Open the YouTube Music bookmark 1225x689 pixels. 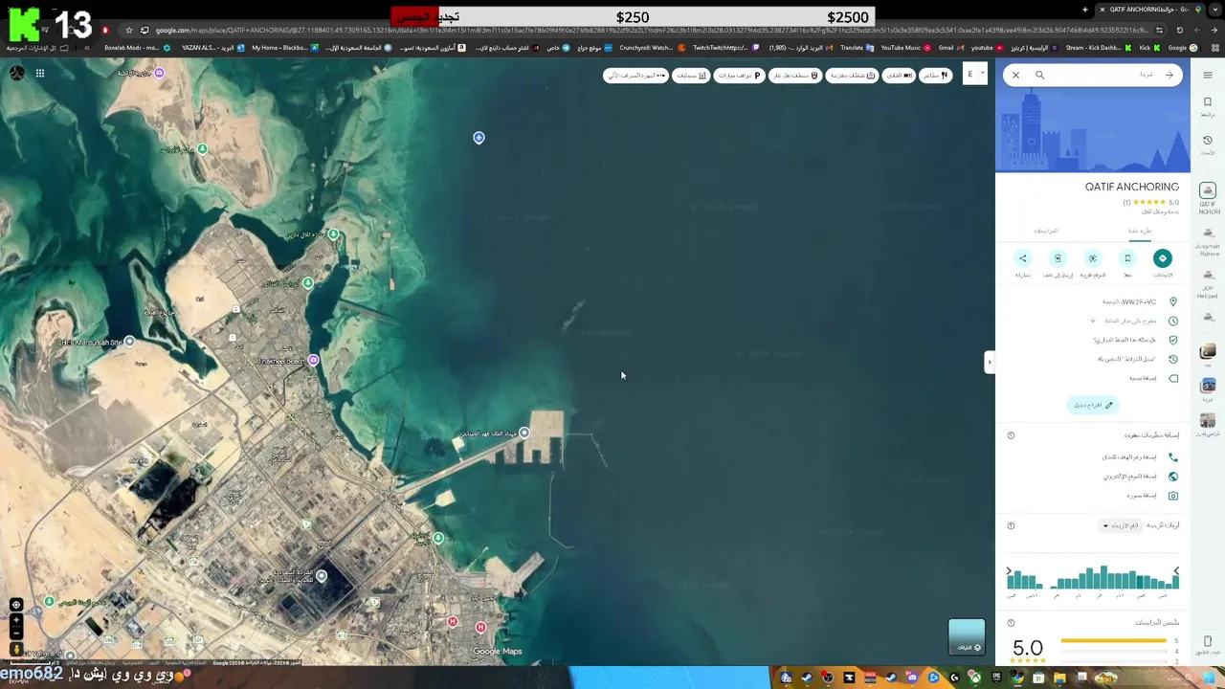(905, 47)
